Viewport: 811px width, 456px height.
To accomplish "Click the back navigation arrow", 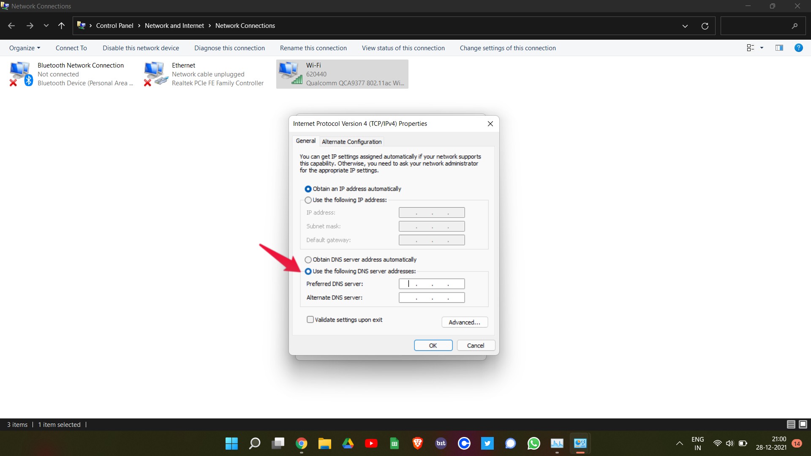I will (x=12, y=26).
